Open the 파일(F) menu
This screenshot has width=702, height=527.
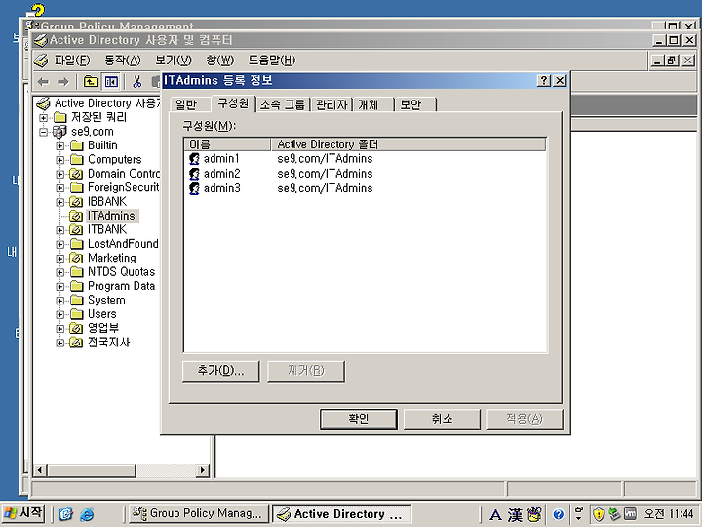(72, 61)
